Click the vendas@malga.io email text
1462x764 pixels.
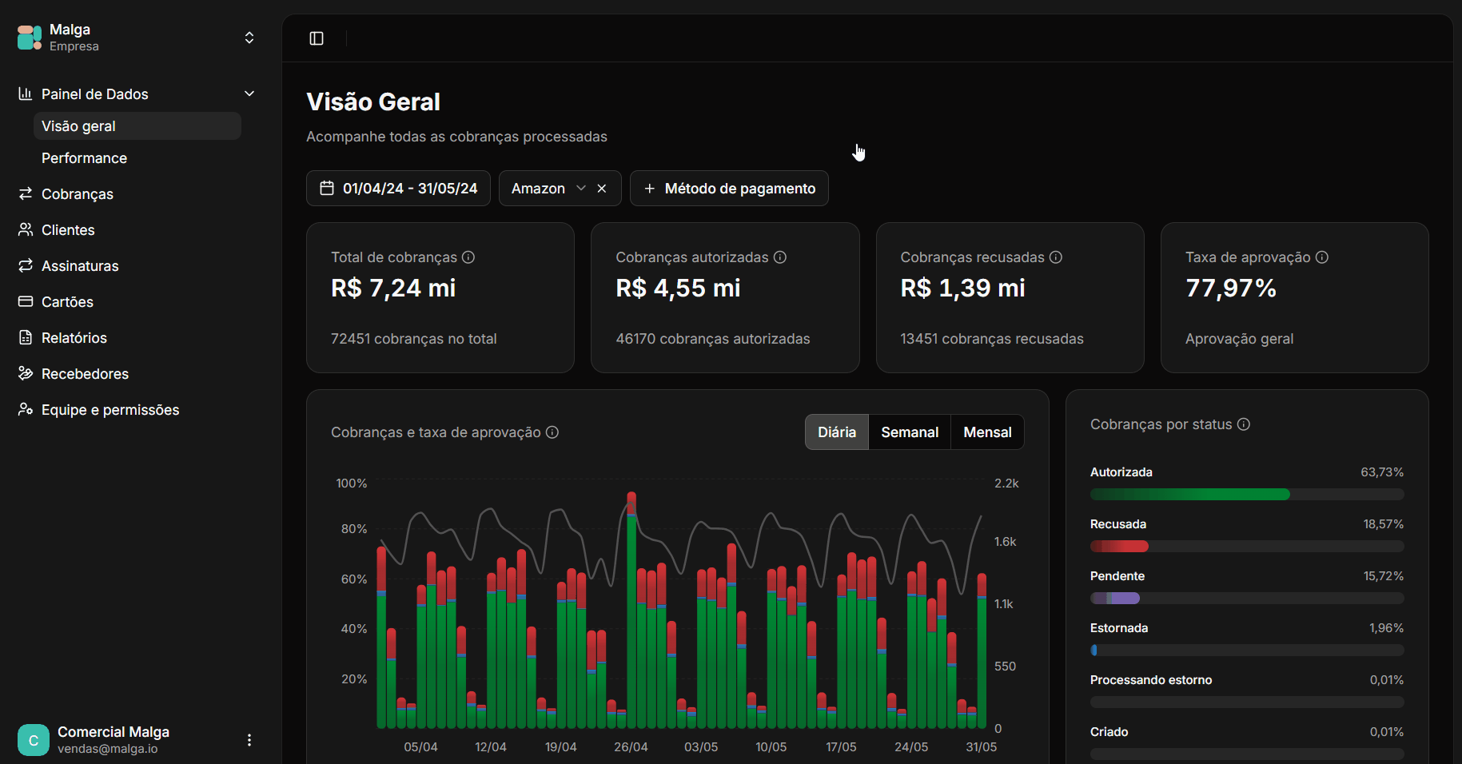pos(108,749)
